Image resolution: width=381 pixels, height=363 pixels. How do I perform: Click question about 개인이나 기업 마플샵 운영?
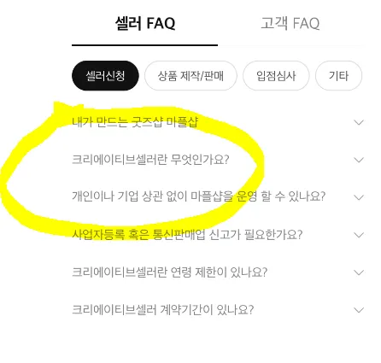click(198, 196)
